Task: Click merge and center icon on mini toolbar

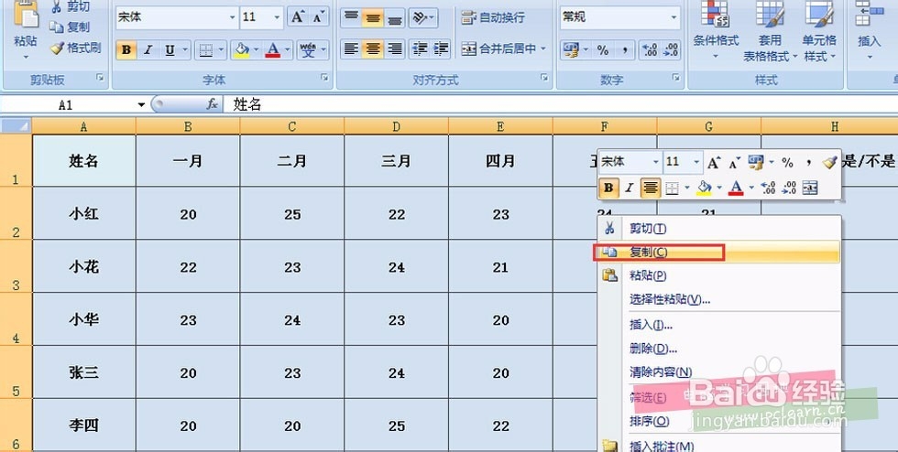Action: (x=810, y=188)
